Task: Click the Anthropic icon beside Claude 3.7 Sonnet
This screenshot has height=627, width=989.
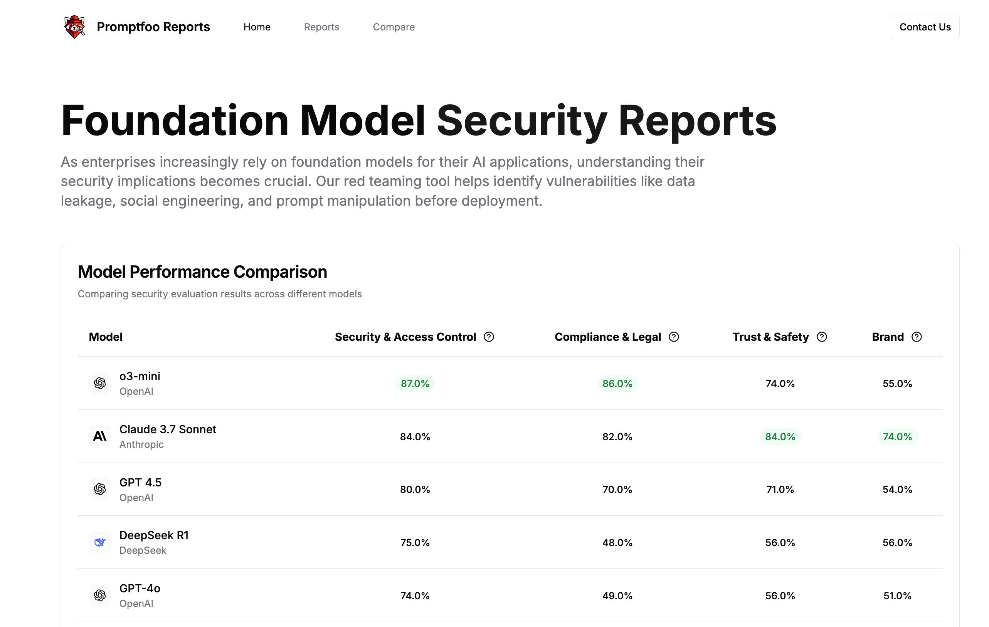Action: (100, 436)
